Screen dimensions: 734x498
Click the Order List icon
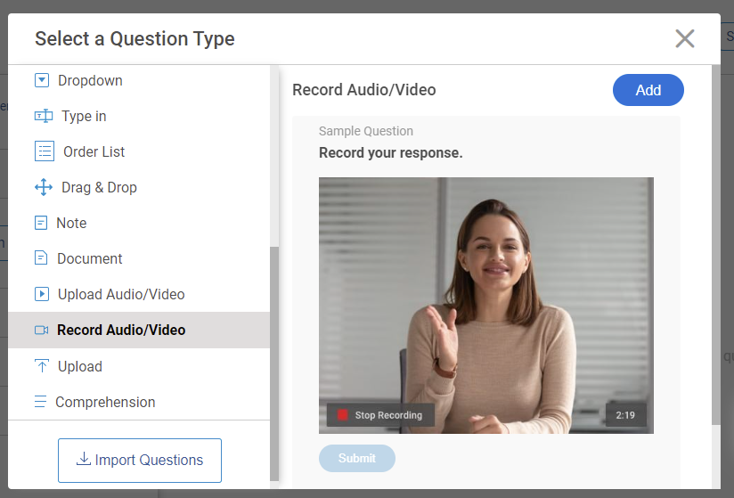click(x=45, y=151)
